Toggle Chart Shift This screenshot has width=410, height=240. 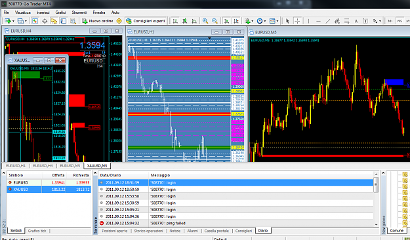(x=236, y=21)
